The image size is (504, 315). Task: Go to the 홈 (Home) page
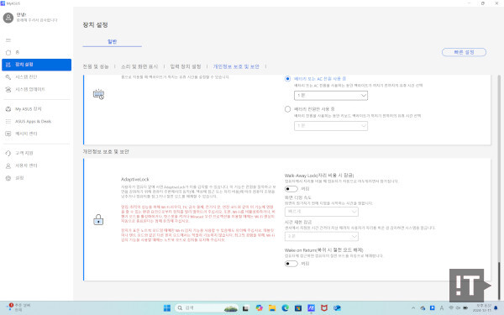point(36,52)
